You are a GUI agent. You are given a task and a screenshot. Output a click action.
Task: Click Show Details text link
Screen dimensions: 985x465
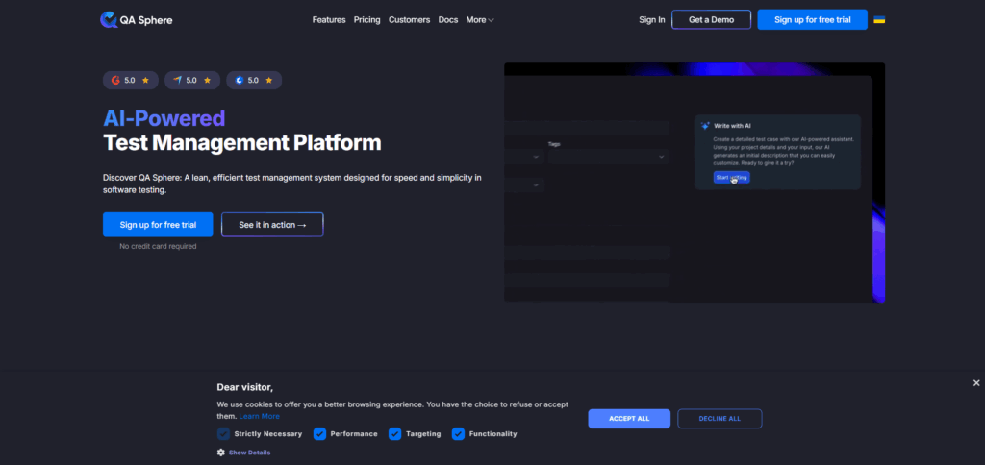click(x=249, y=453)
